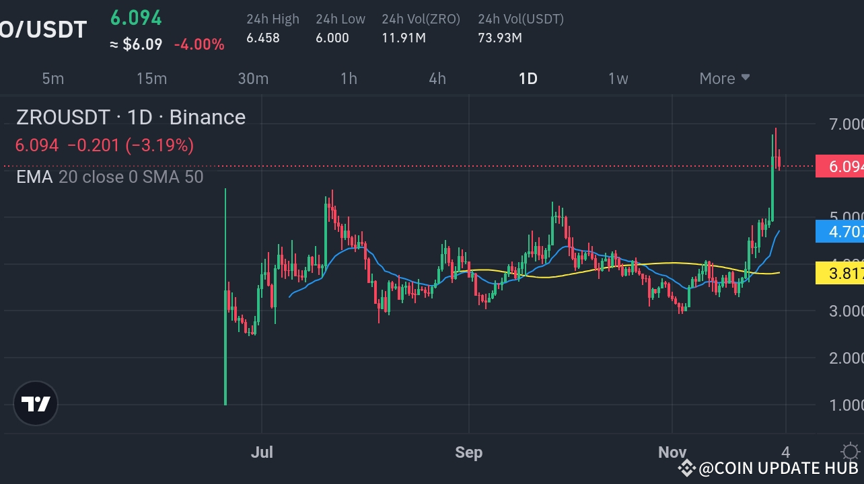Toggle the 24h Vol(ZRO) stat display
864x484 pixels.
tap(421, 28)
